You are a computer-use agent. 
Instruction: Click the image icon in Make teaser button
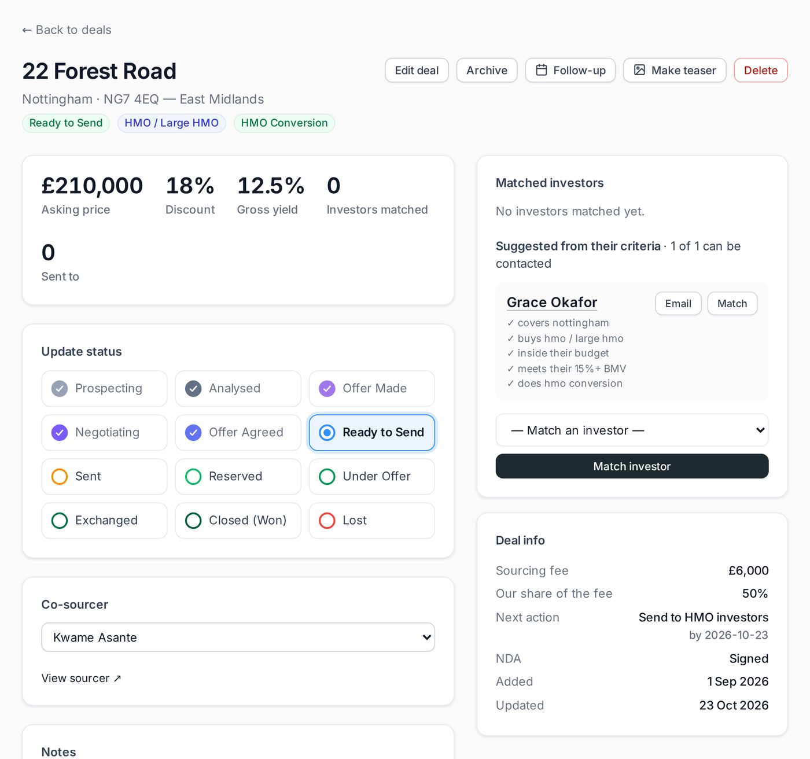[639, 70]
